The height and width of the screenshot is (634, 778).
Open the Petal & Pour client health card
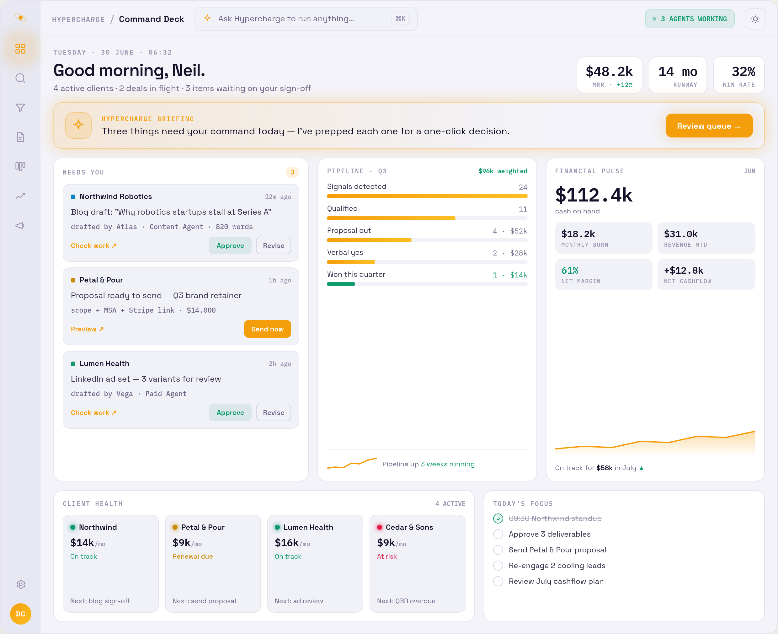(213, 563)
